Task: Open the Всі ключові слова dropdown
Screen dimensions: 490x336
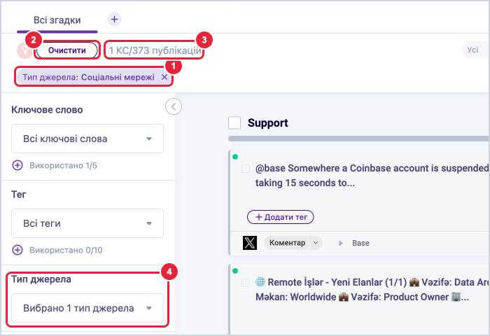Action: [x=87, y=139]
